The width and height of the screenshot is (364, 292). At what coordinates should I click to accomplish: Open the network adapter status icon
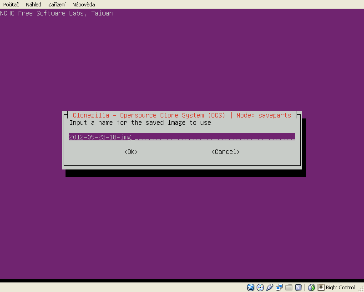(279, 287)
